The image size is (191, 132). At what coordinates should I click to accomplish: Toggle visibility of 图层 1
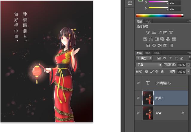138,98
